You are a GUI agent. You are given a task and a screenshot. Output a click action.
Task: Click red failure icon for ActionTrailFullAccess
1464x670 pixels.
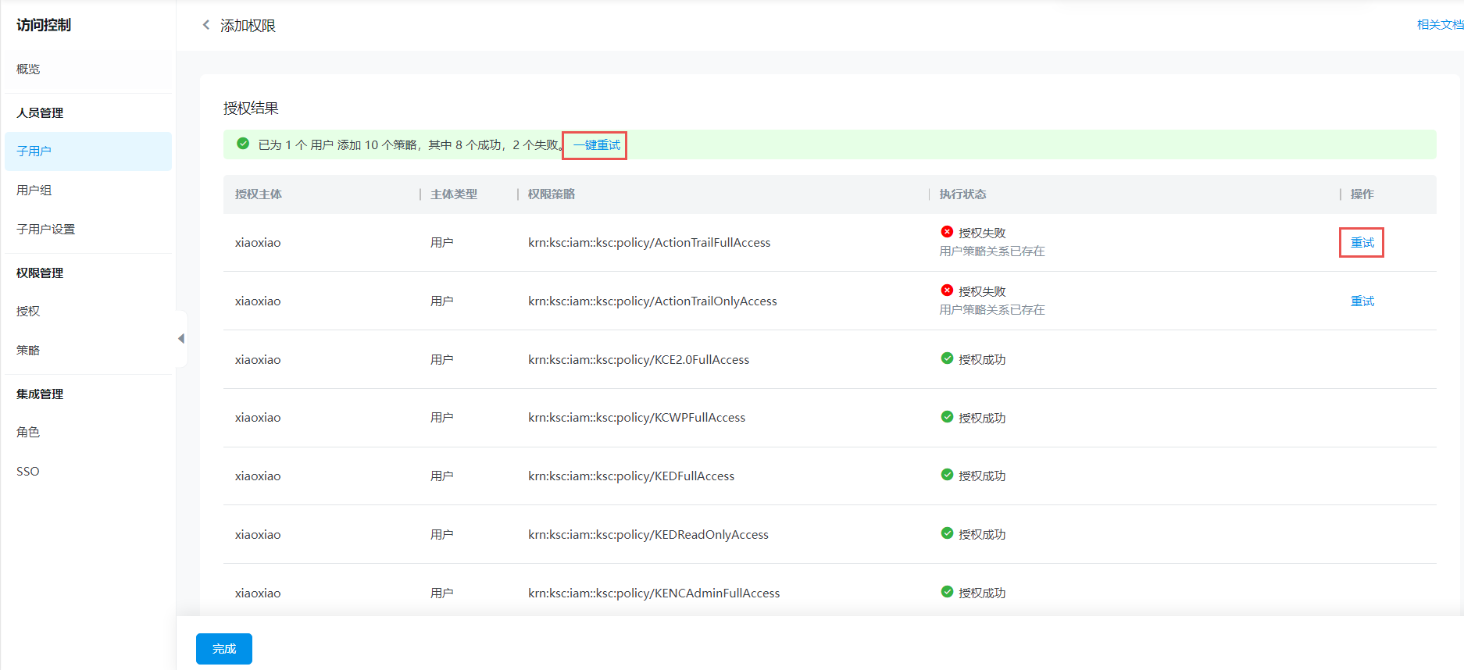tap(947, 232)
